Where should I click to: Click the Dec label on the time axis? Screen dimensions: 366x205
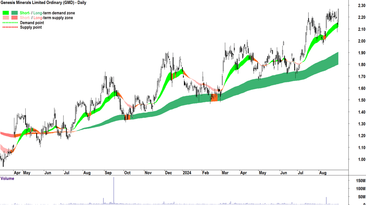click(168, 173)
